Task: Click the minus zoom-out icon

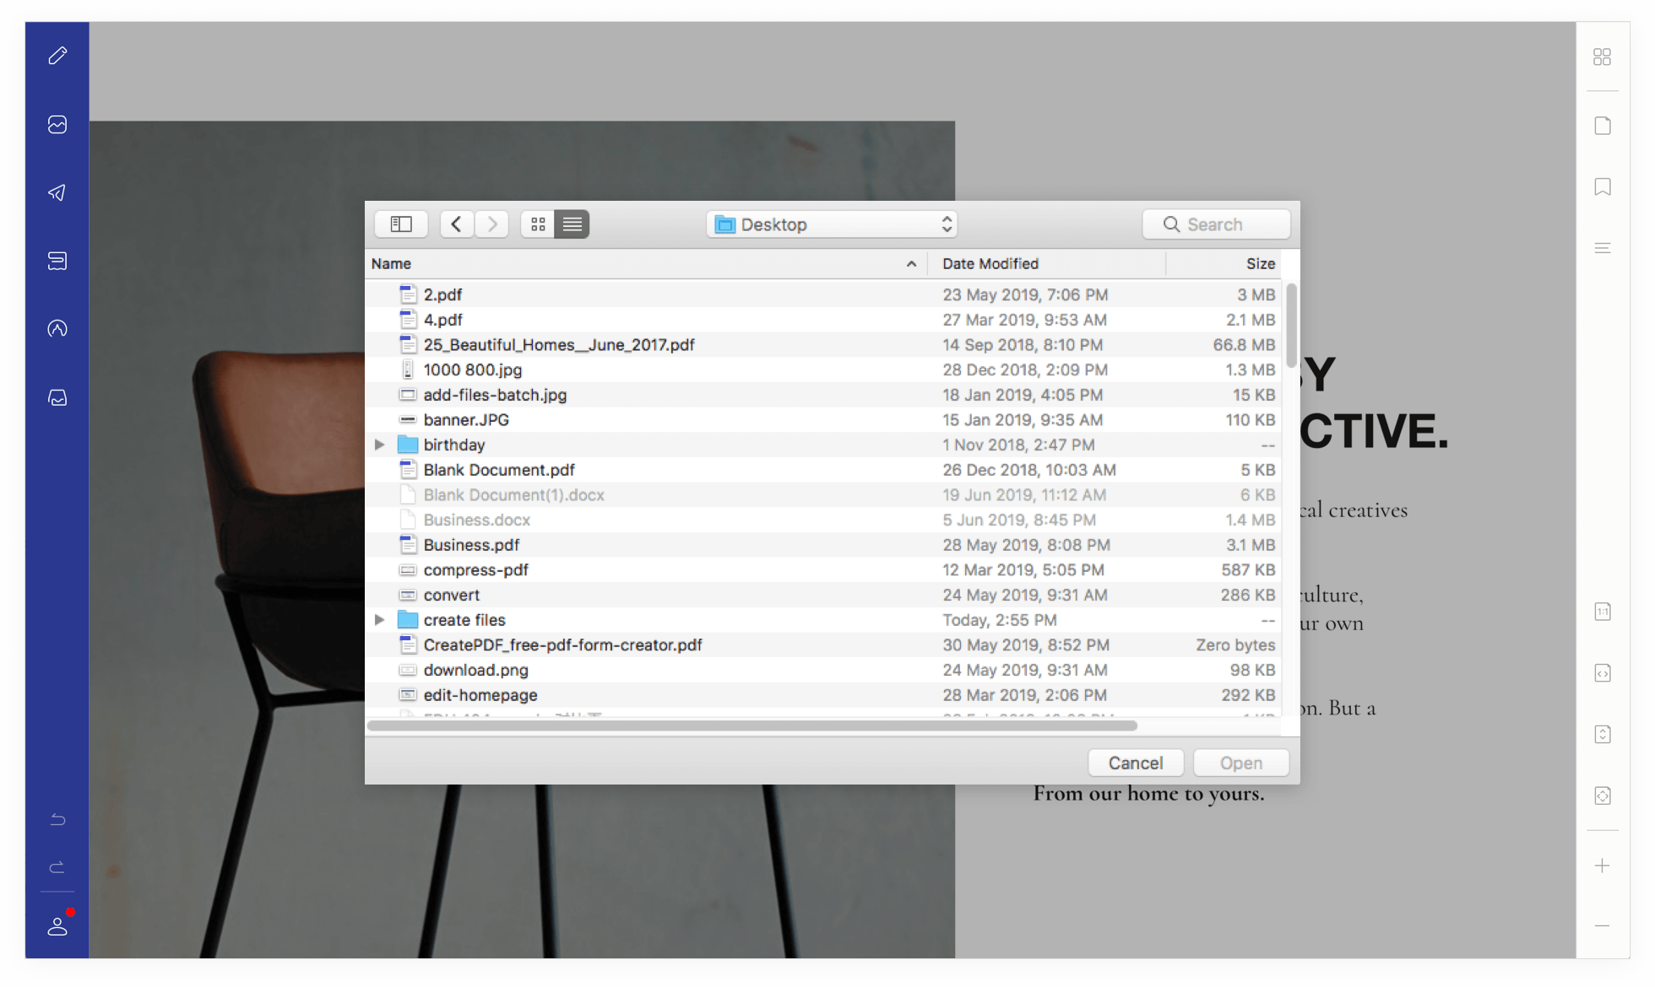Action: [1602, 925]
